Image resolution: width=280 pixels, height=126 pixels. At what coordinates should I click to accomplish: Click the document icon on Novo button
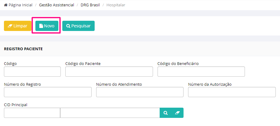[x=41, y=26]
